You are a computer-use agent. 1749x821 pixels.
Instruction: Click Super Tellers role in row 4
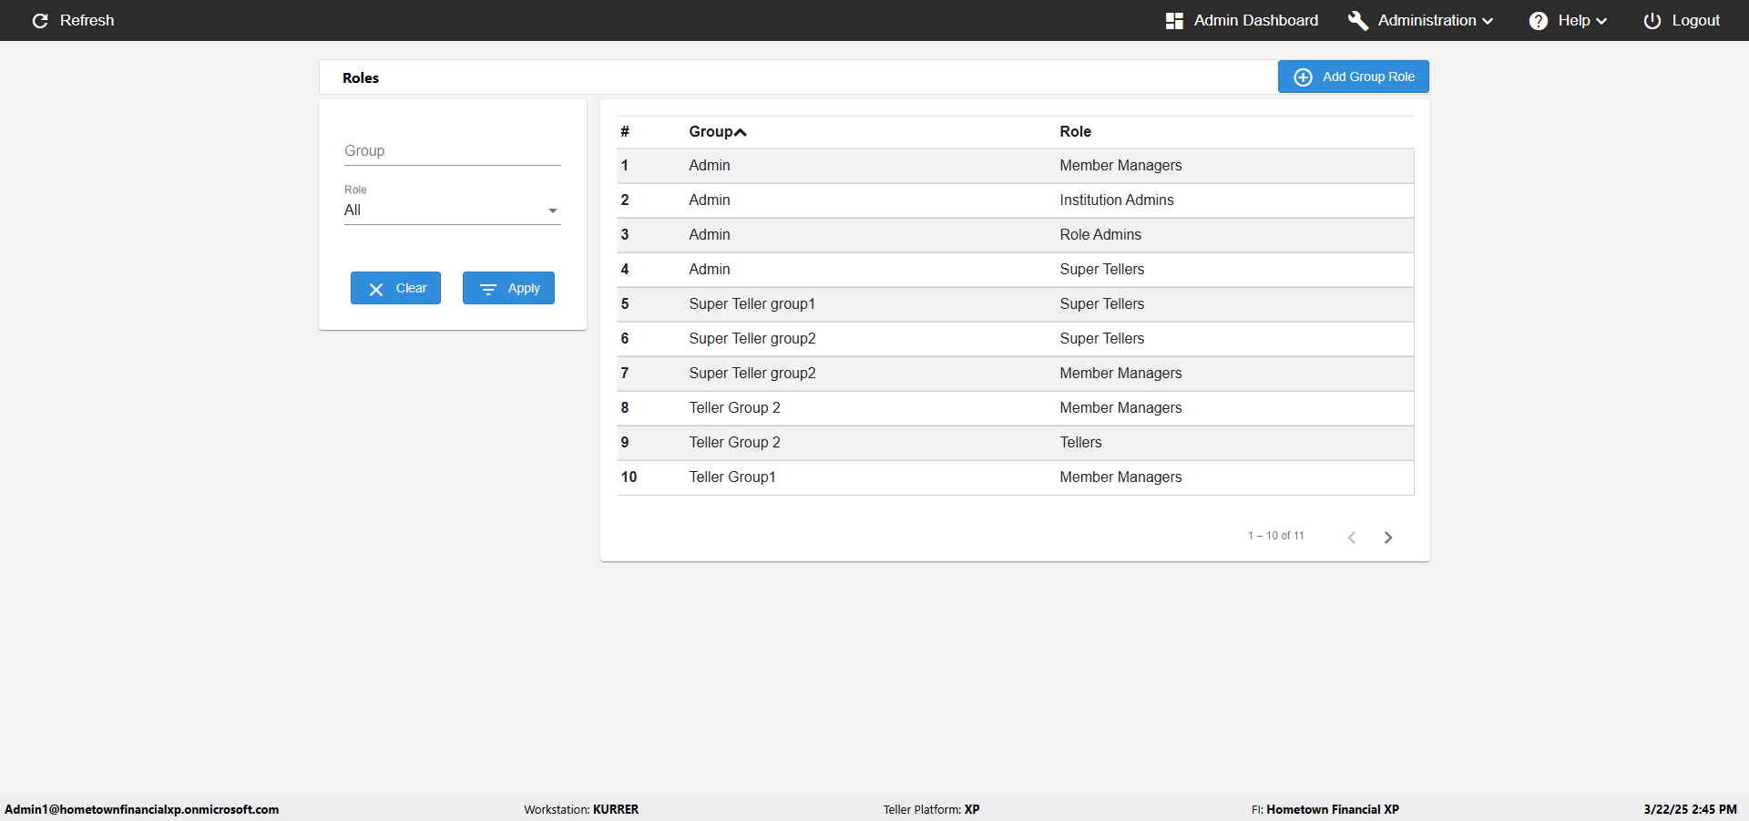pos(1102,269)
